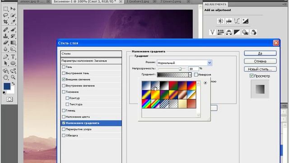The height and width of the screenshot is (163, 289).
Task: Select the Ellipse shape tool
Action: 13,63
